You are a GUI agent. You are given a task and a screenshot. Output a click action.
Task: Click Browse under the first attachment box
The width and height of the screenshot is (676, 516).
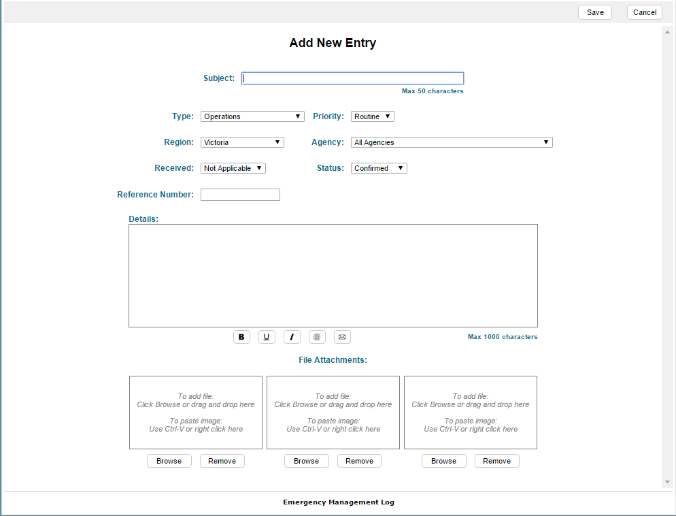click(x=169, y=461)
